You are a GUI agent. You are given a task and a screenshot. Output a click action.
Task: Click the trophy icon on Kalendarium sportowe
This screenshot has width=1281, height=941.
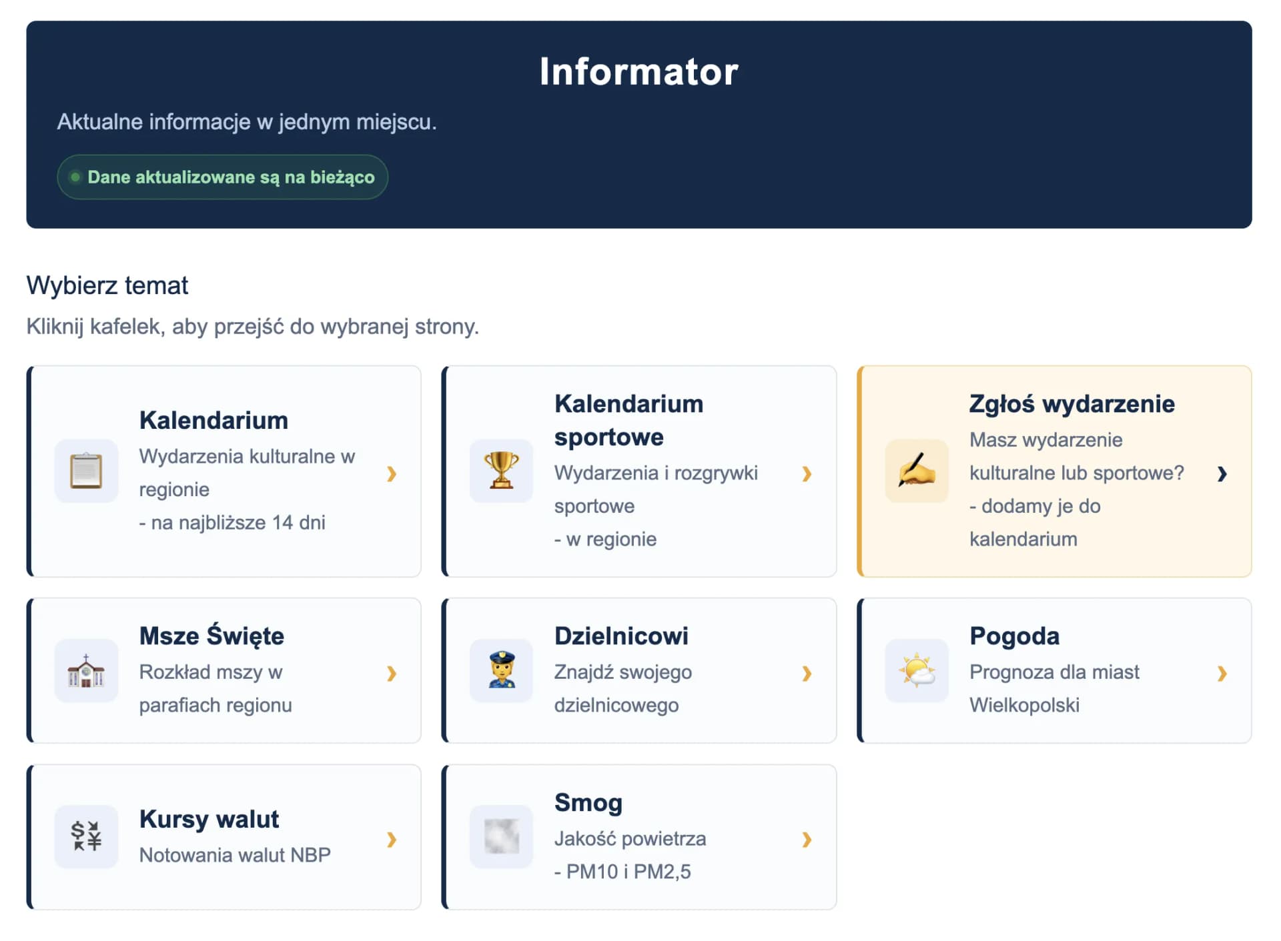(x=501, y=471)
